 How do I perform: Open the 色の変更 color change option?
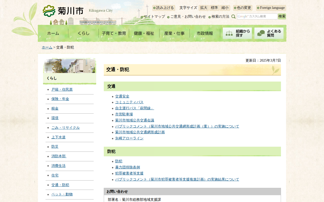click(x=243, y=8)
